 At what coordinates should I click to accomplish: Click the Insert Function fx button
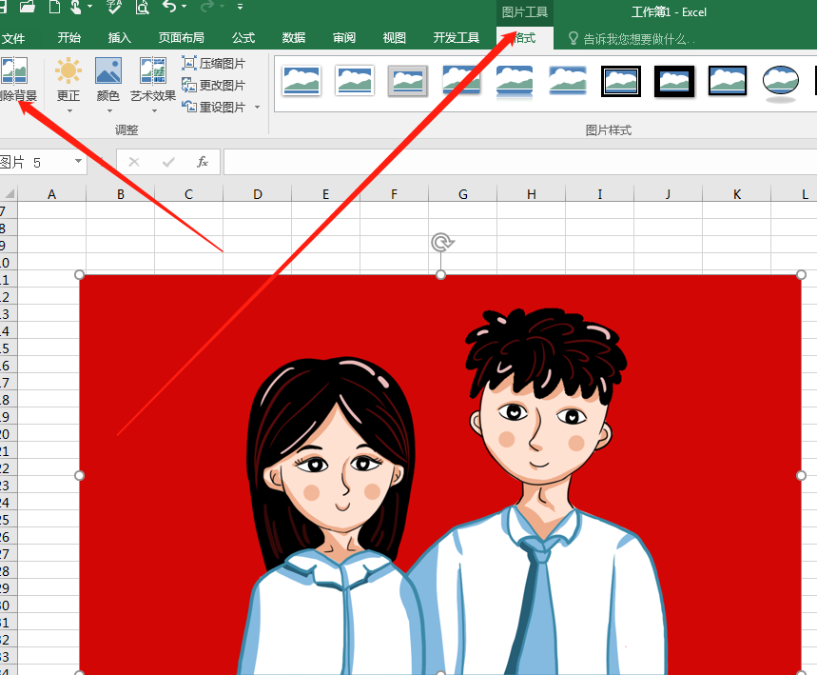tap(203, 162)
